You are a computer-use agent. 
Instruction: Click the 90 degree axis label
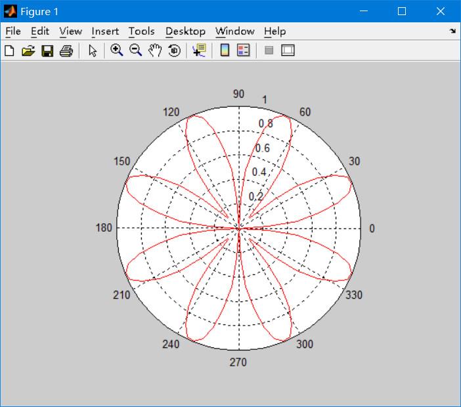point(238,94)
